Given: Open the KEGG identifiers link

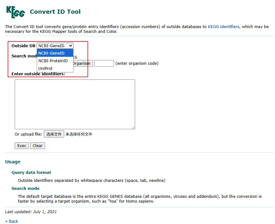Looking at the screenshot, I should click(x=223, y=27).
